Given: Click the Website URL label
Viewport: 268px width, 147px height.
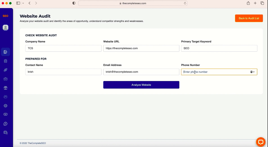Looking at the screenshot, I should click(x=111, y=41).
